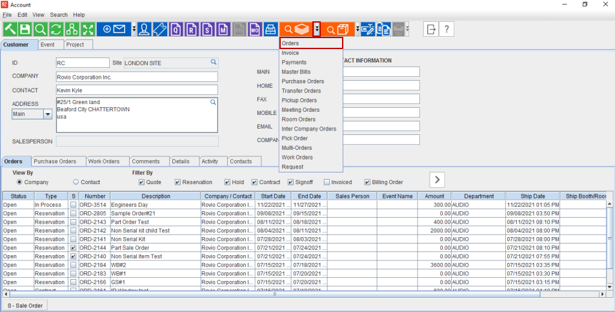Expand dropdown arrow next to email icon
Viewport: 615px width, 312px height.
[x=134, y=29]
